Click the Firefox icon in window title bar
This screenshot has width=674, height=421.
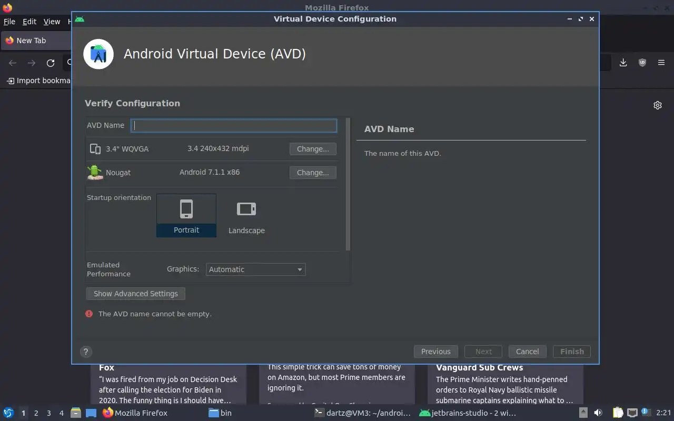click(x=7, y=7)
